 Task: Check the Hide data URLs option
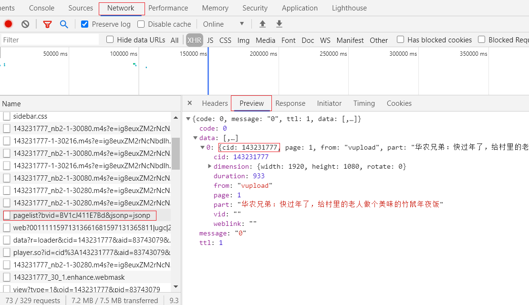pyautogui.click(x=110, y=40)
